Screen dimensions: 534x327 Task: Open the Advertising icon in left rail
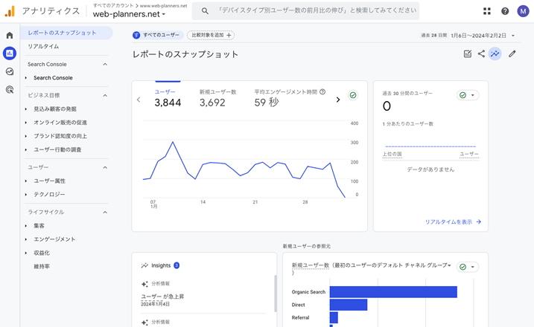[10, 89]
